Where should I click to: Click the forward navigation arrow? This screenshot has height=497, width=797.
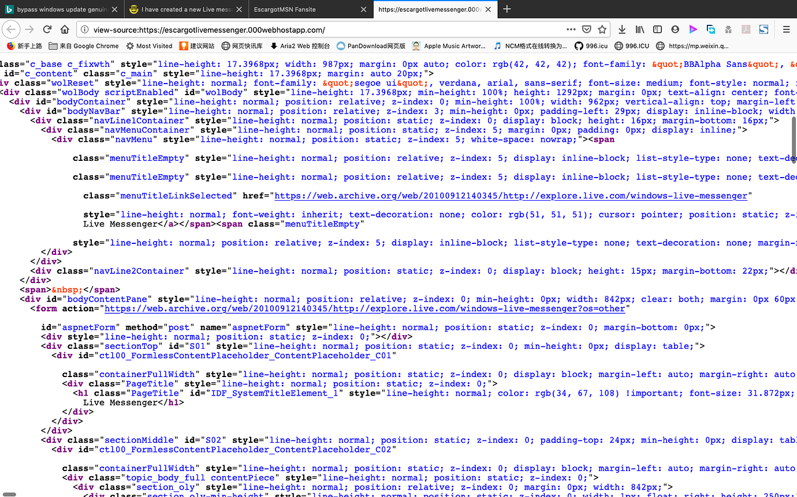29,29
